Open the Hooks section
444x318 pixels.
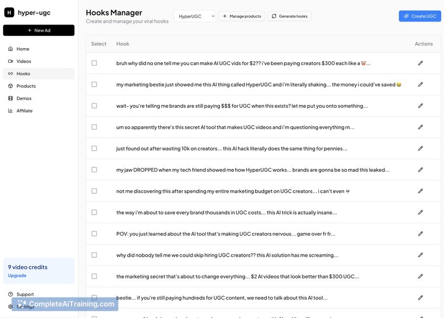click(39, 74)
